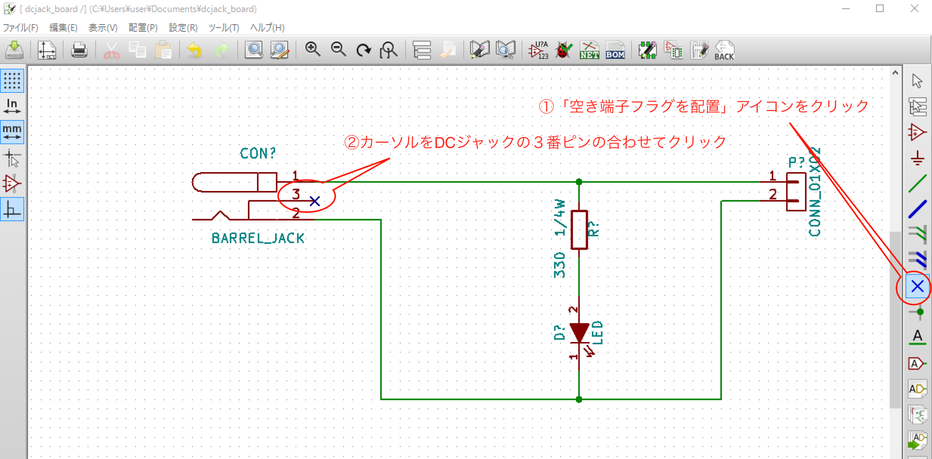Screen dimensions: 932x459
Task: Open the page settings icon
Action: [47, 50]
